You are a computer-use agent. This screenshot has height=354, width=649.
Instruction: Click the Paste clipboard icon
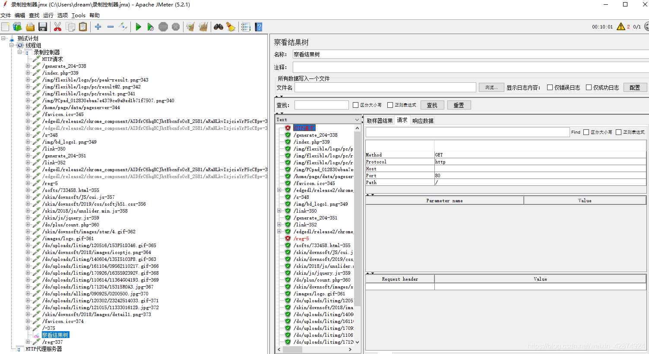(x=83, y=27)
